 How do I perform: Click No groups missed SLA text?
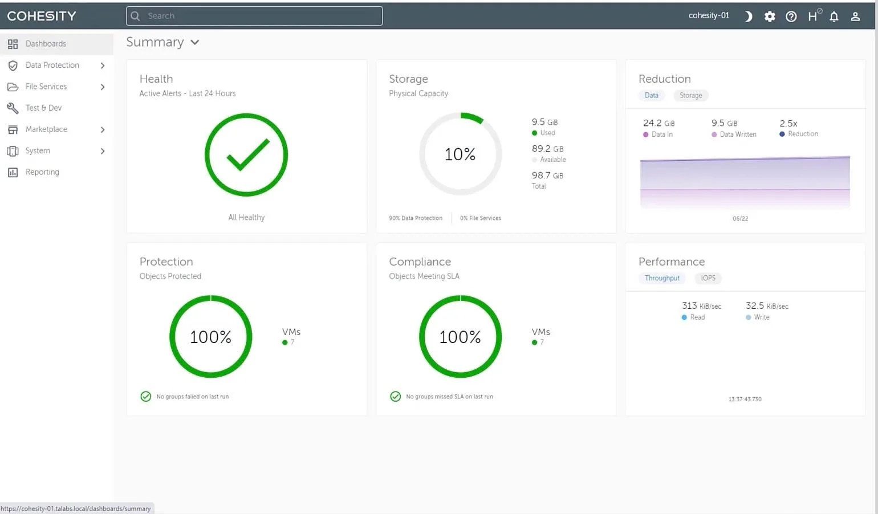click(449, 397)
